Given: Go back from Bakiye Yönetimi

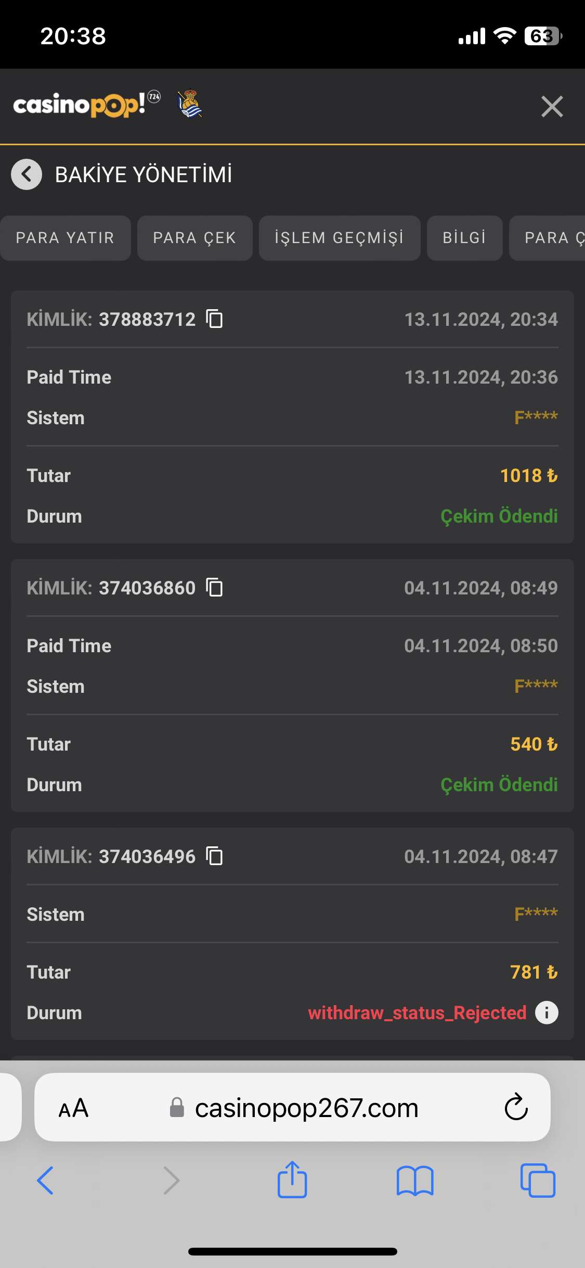Looking at the screenshot, I should pos(27,174).
